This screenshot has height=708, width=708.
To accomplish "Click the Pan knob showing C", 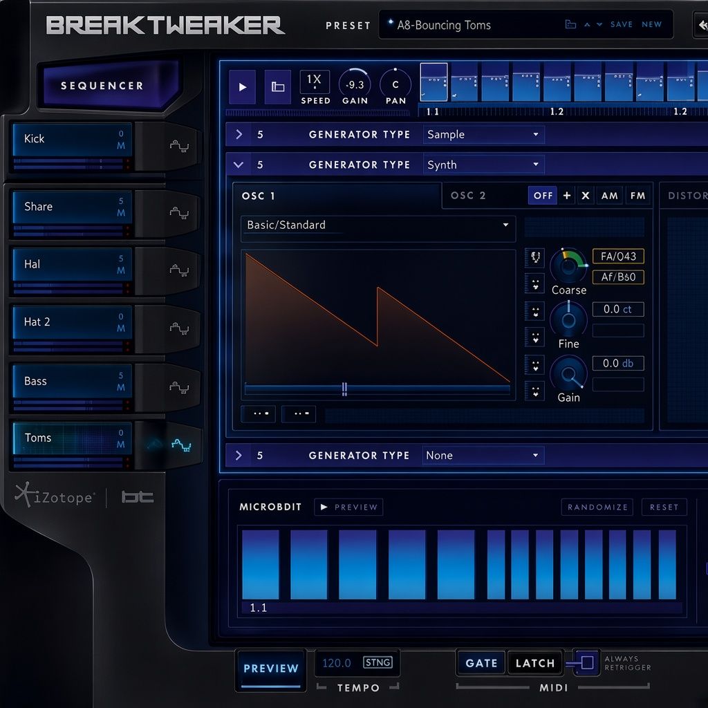I will coord(395,84).
